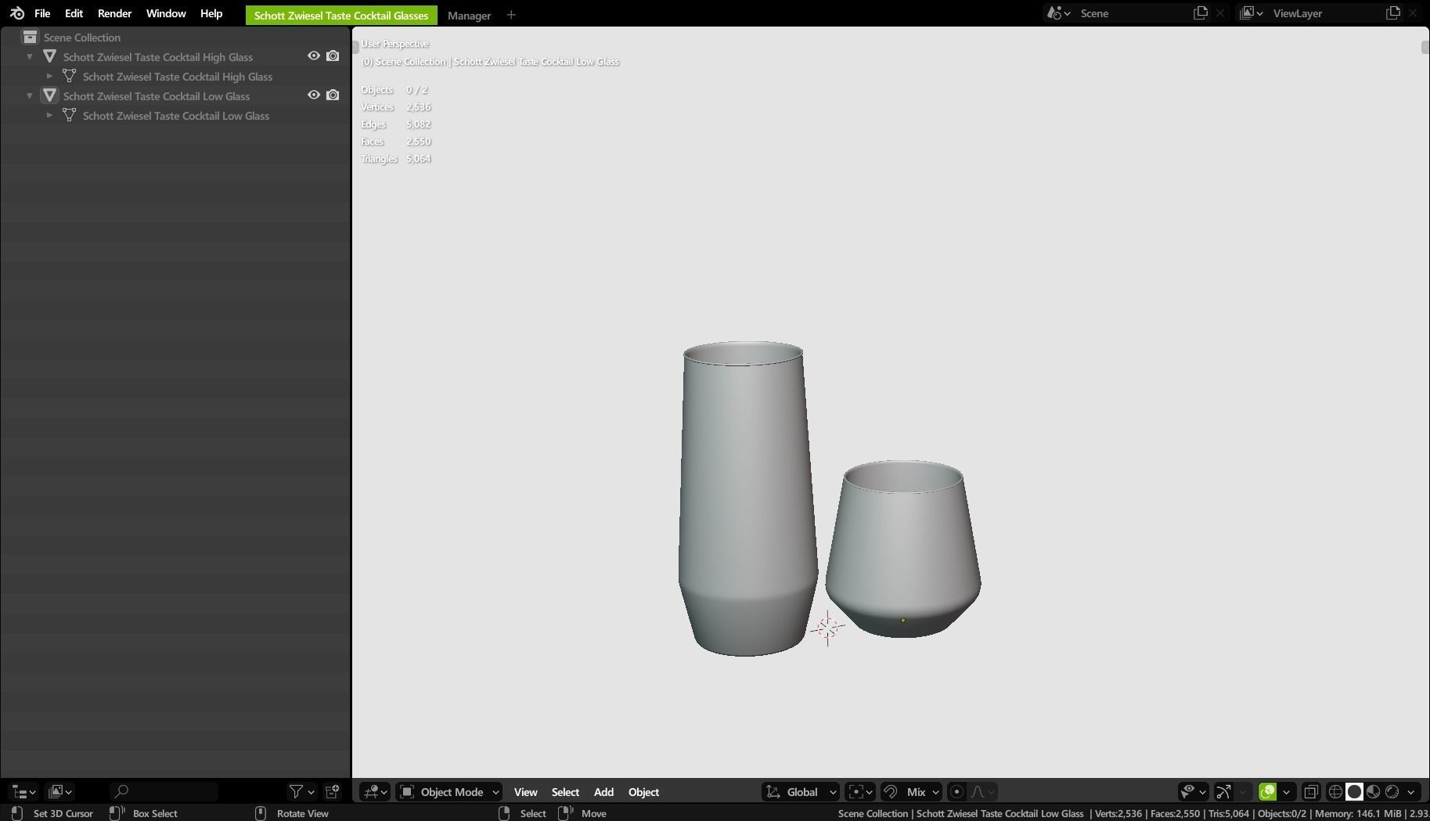Open the Help menu
The image size is (1430, 821).
point(211,13)
